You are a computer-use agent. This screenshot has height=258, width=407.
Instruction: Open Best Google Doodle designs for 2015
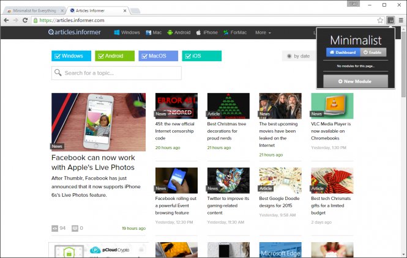pyautogui.click(x=279, y=202)
